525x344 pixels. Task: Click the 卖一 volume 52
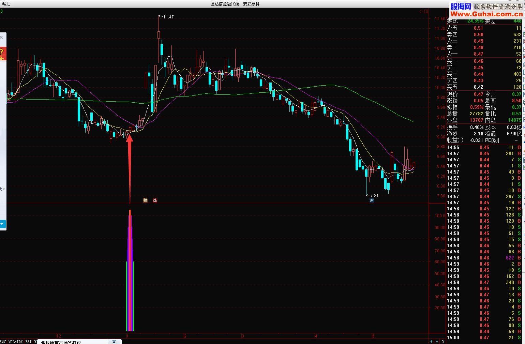(519, 54)
